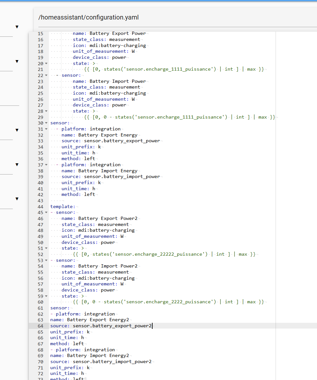This screenshot has height=380, width=317.
Task: Click 'name: Battery Export Energy2' on line 63
Action: tap(90, 320)
